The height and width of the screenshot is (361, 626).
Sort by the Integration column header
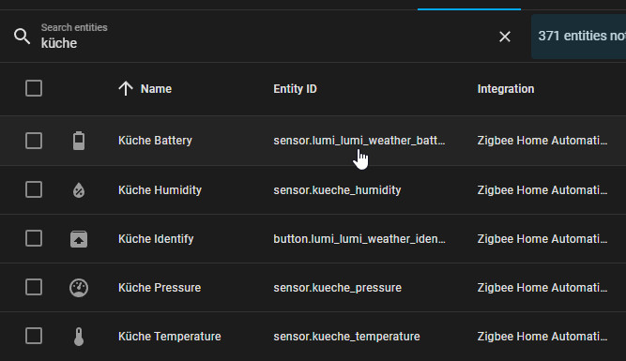(x=506, y=88)
